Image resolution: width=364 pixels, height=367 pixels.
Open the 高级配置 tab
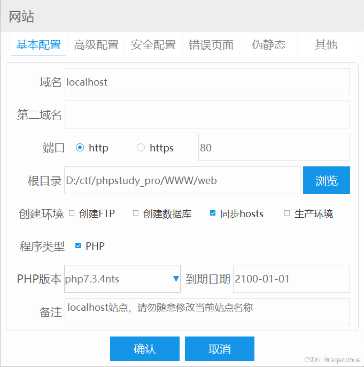[x=96, y=45]
